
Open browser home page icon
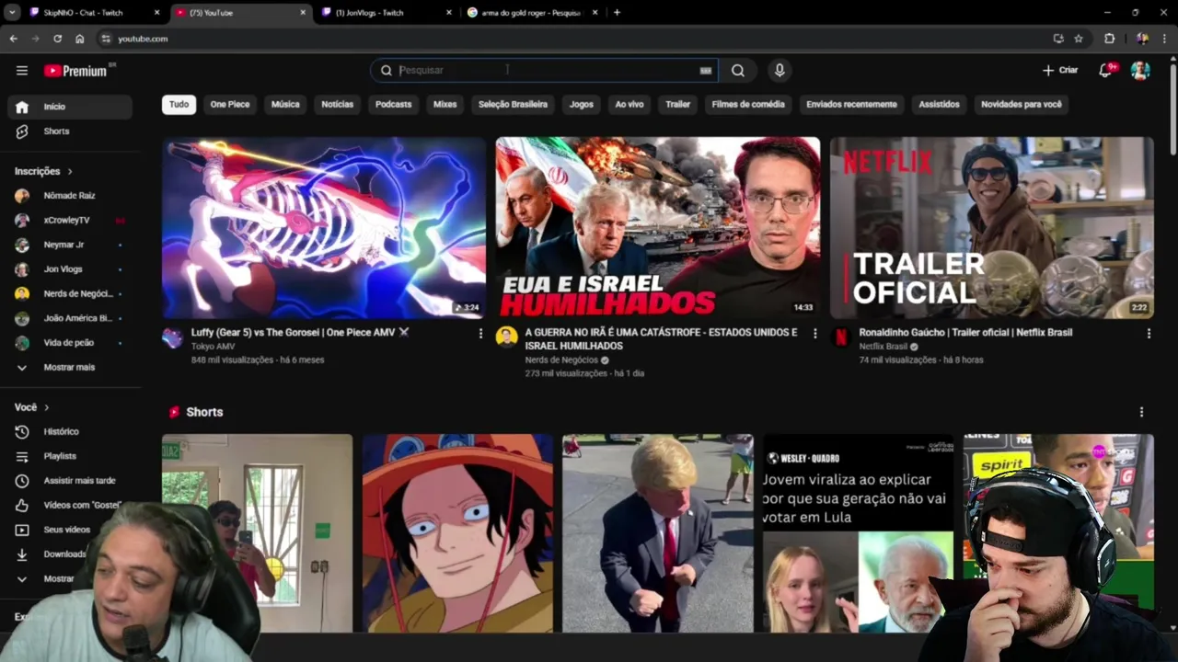pyautogui.click(x=80, y=39)
